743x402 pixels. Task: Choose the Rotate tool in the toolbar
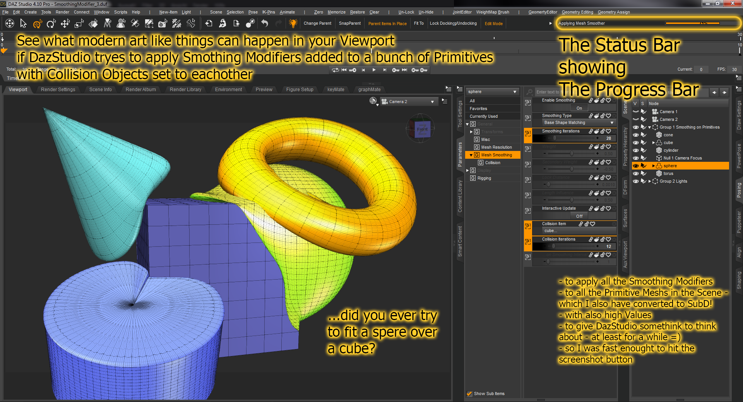tap(51, 24)
